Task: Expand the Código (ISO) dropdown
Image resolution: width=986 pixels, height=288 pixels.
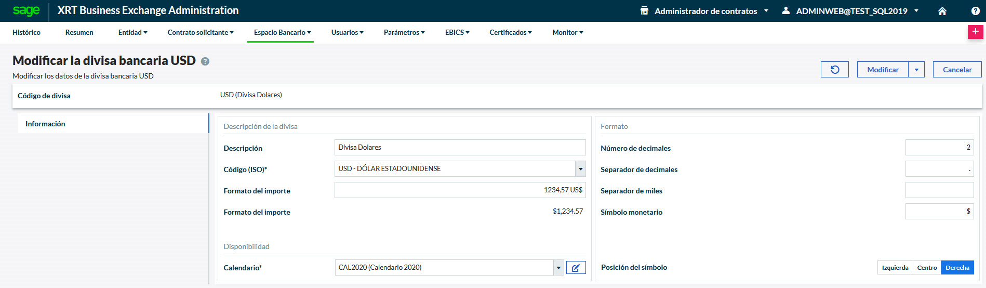Action: tap(580, 169)
